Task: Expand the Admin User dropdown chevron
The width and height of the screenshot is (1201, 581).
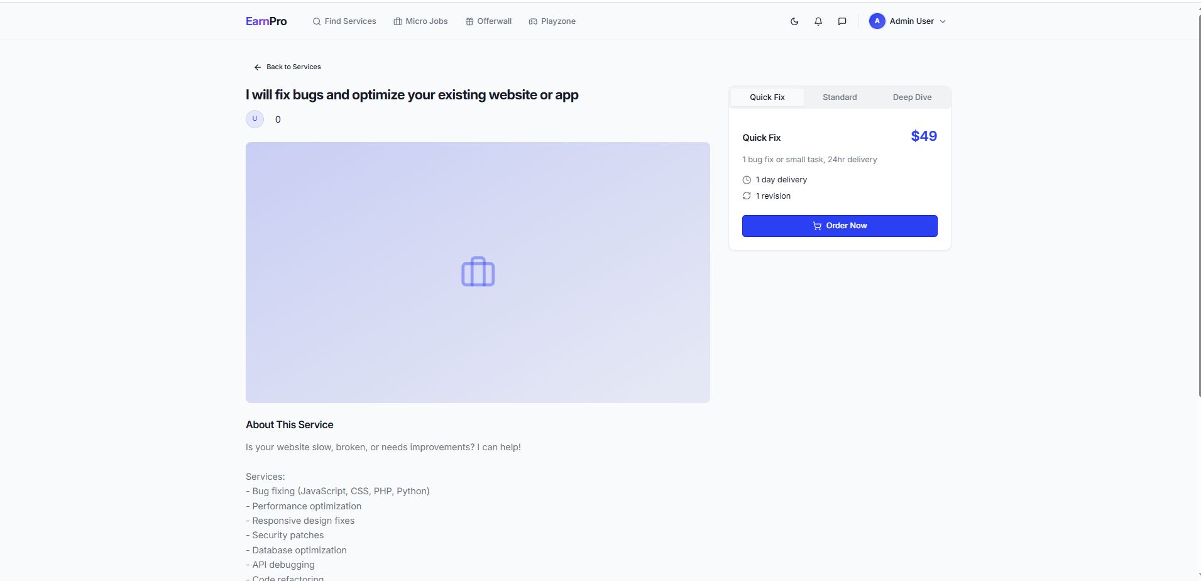Action: coord(943,21)
